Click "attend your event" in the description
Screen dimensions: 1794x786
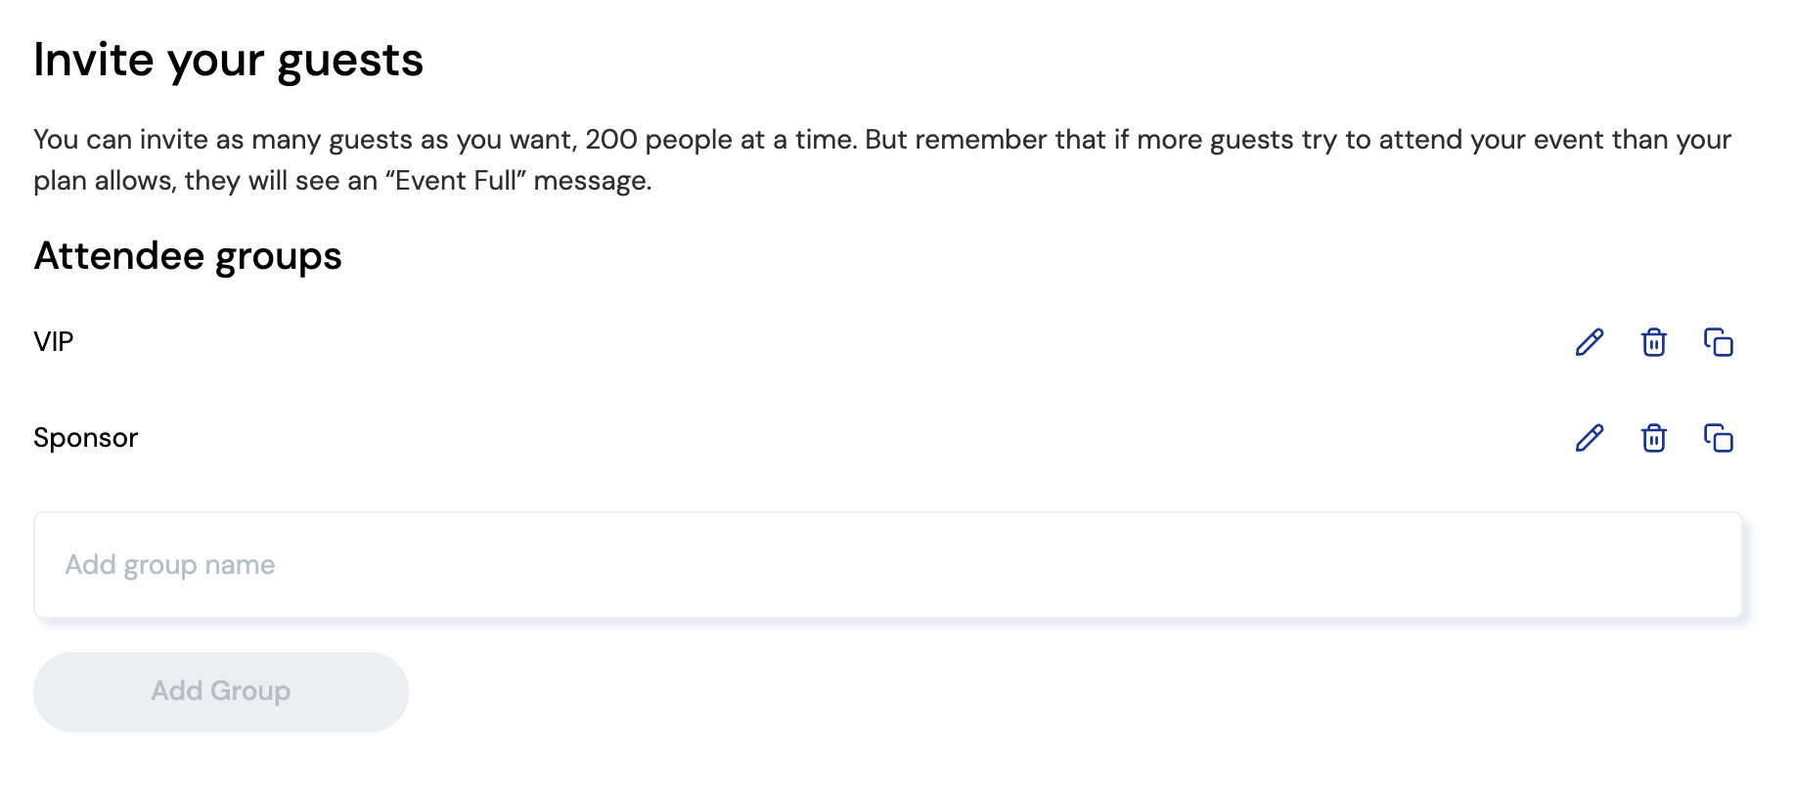pos(1490,140)
